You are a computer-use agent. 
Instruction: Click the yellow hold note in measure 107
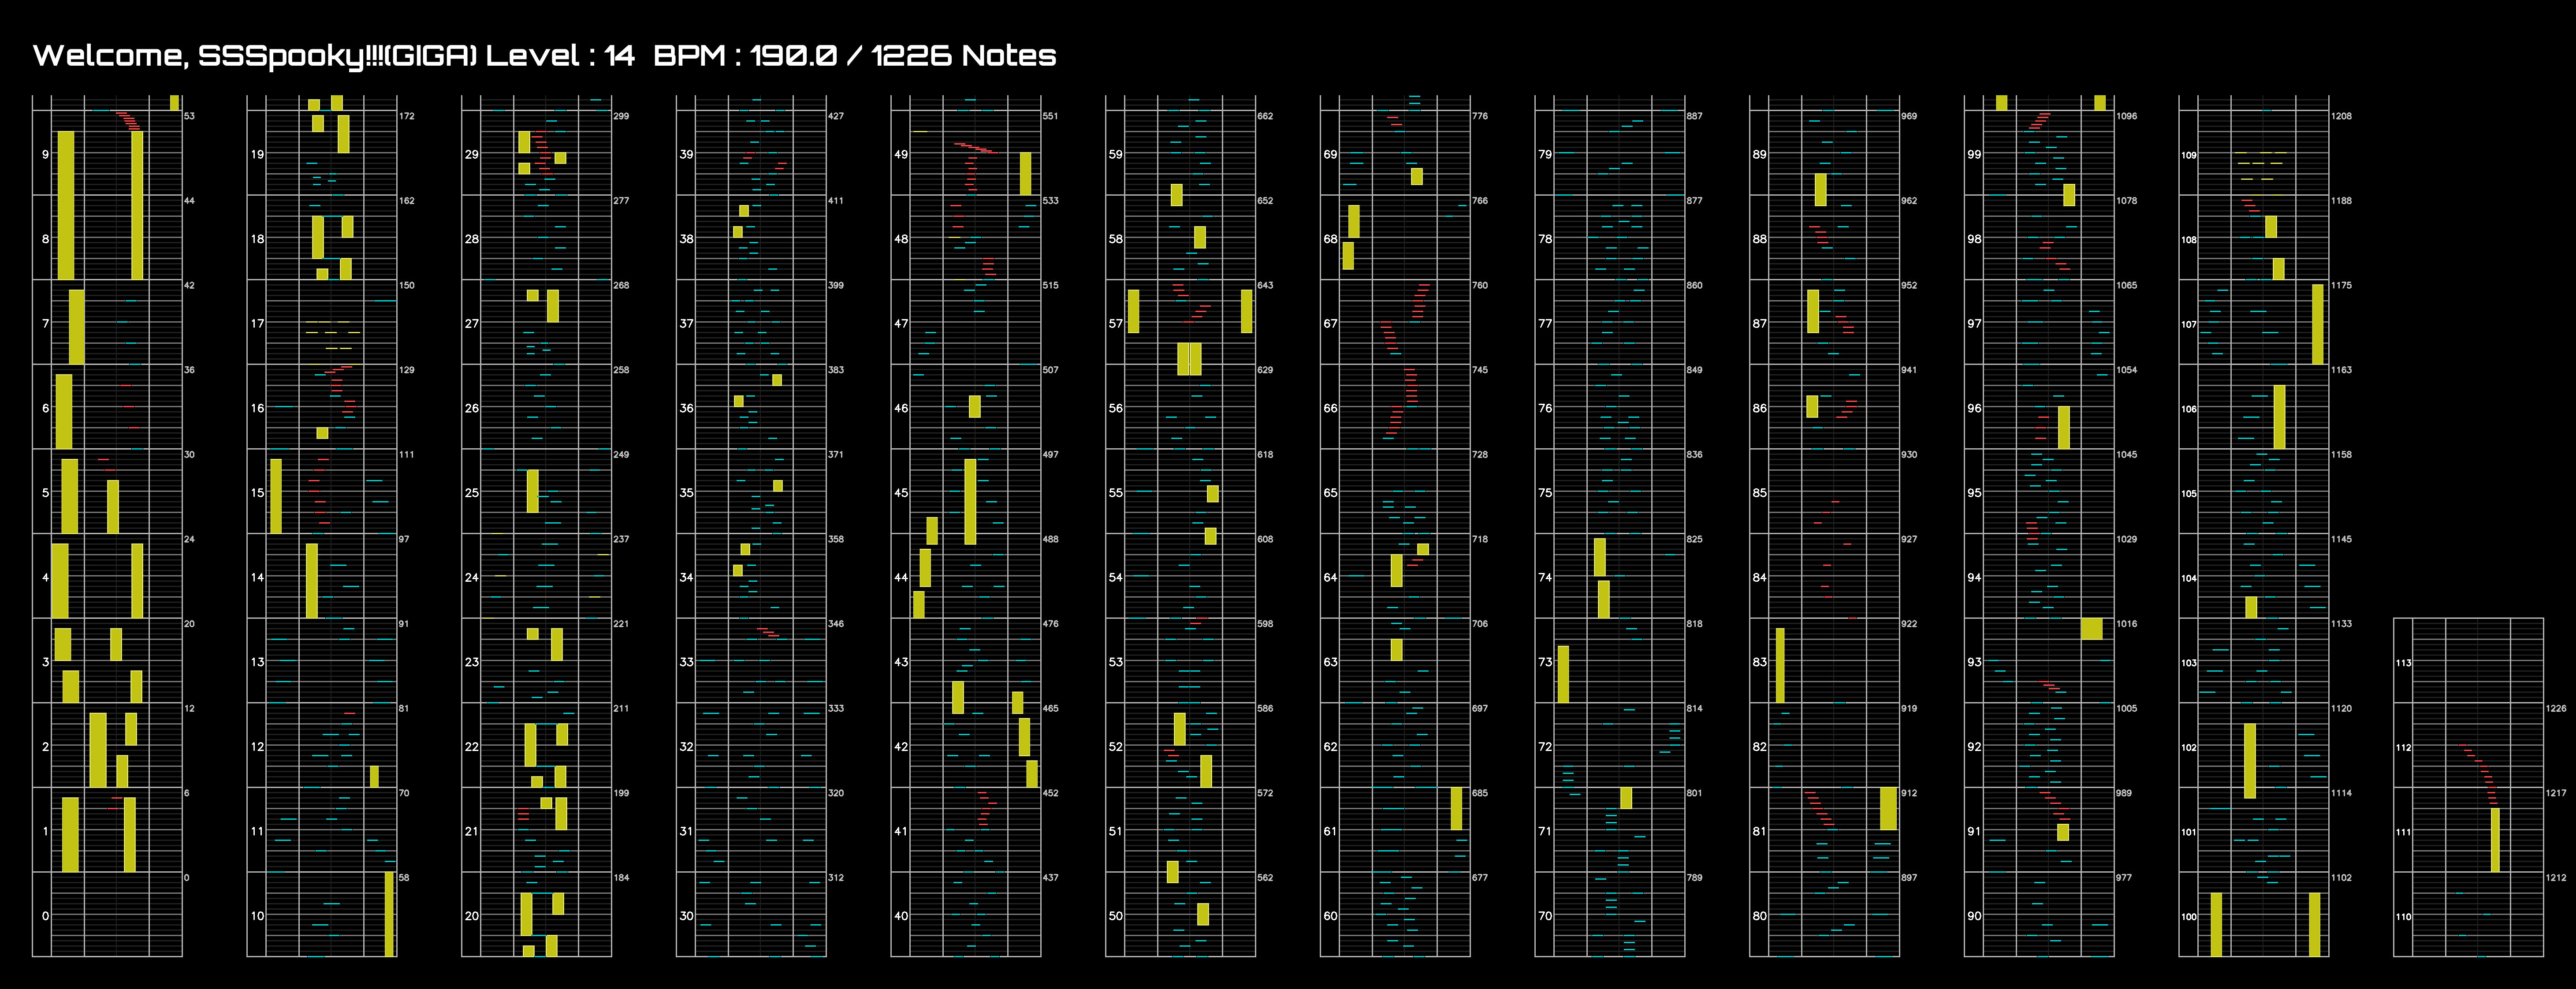click(2318, 324)
